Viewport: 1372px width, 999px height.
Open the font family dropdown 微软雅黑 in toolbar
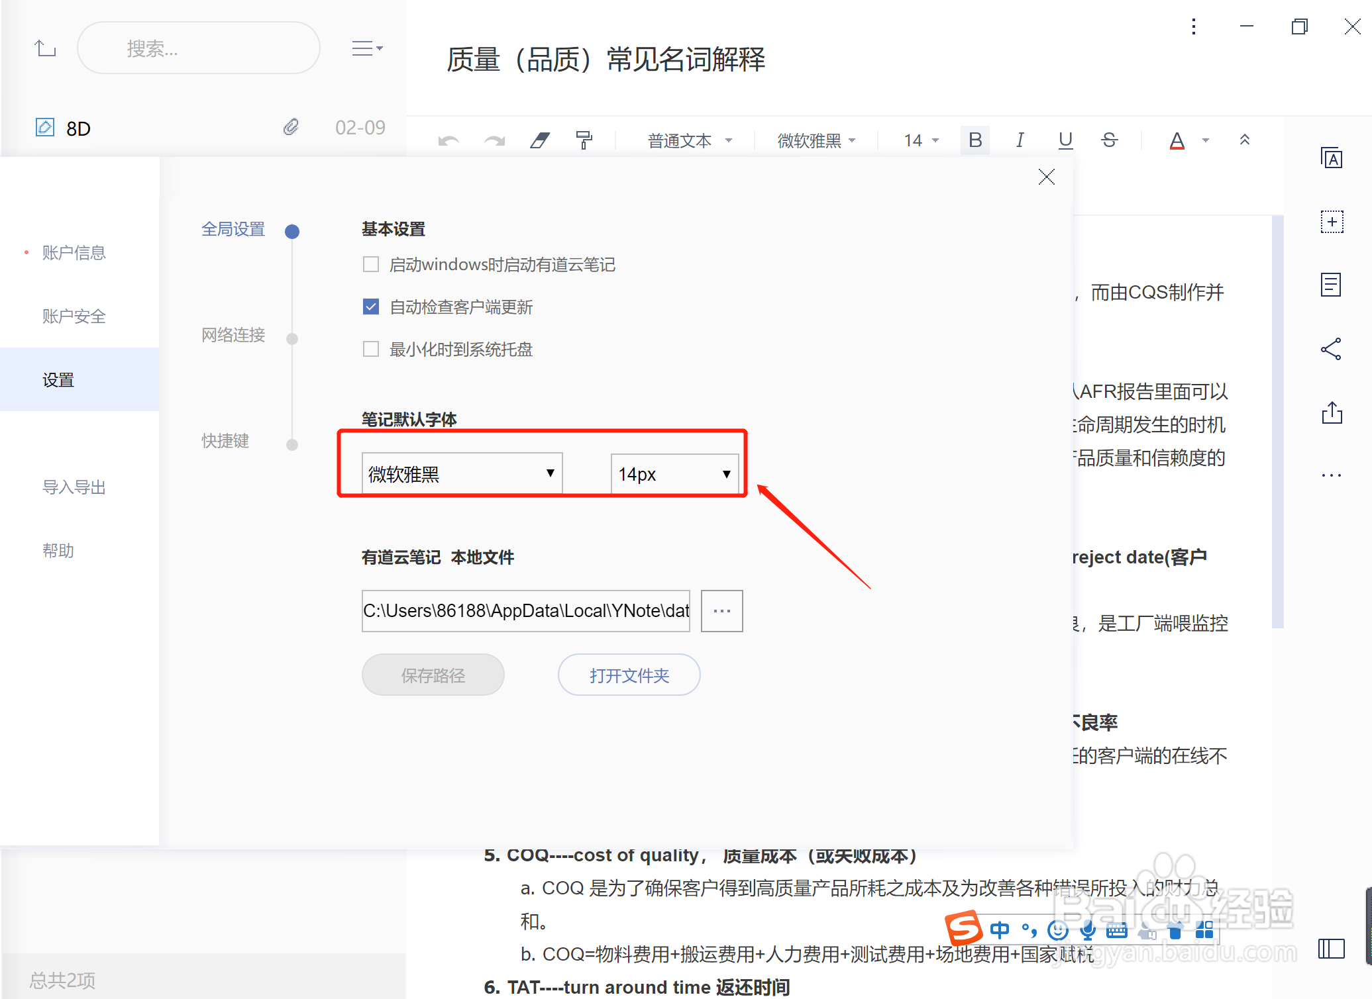(x=816, y=140)
